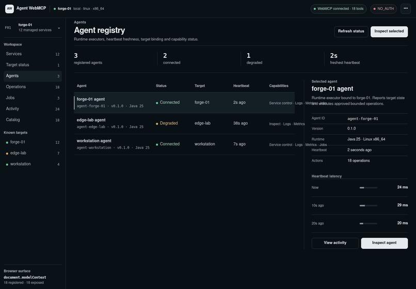Viewport: 416px width, 289px height.
Task: Click the Refresh status button
Action: coord(351,31)
